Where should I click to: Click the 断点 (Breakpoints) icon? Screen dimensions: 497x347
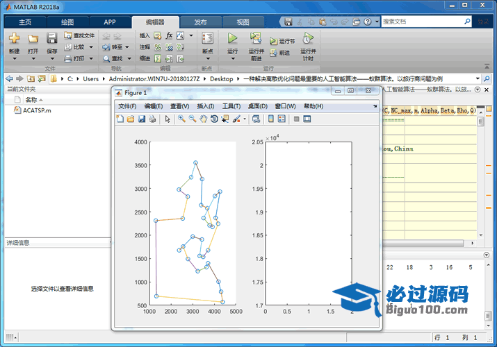208,38
